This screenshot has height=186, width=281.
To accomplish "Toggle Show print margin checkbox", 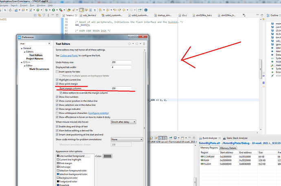I will click(57, 84).
